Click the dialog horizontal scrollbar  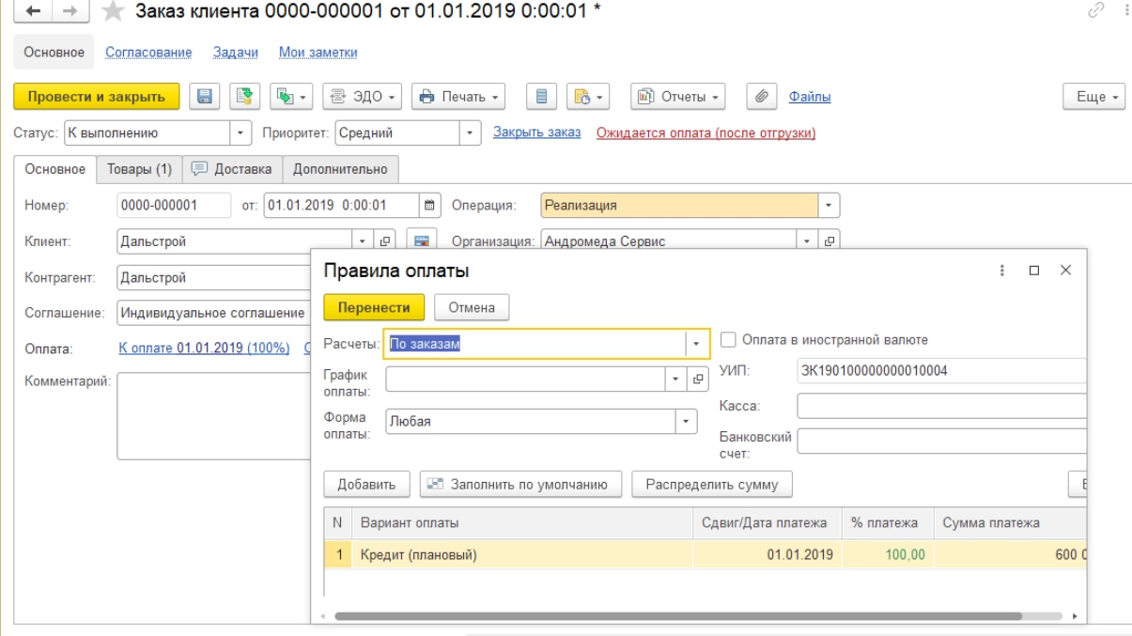[x=678, y=616]
